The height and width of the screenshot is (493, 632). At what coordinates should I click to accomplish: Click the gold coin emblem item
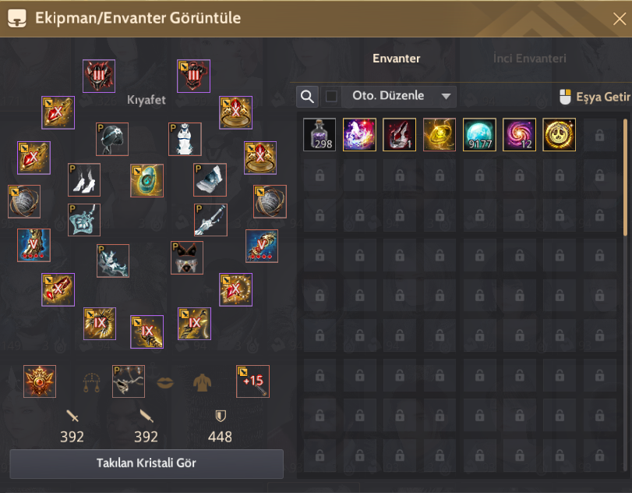click(x=559, y=135)
